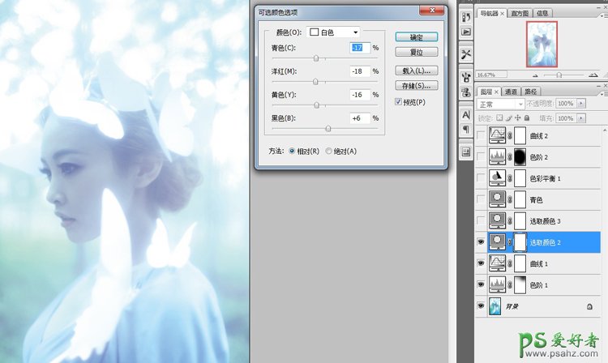Show the 色彩平衡 1 layer visibility box
Viewport: 608px width, 363px height.
coord(482,178)
